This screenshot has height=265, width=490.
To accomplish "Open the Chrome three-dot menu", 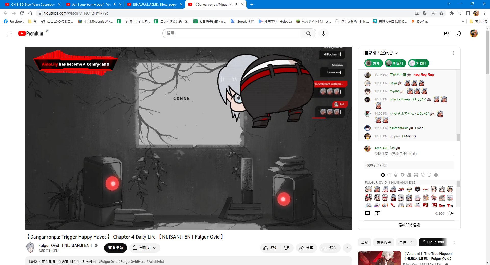I will click(484, 13).
